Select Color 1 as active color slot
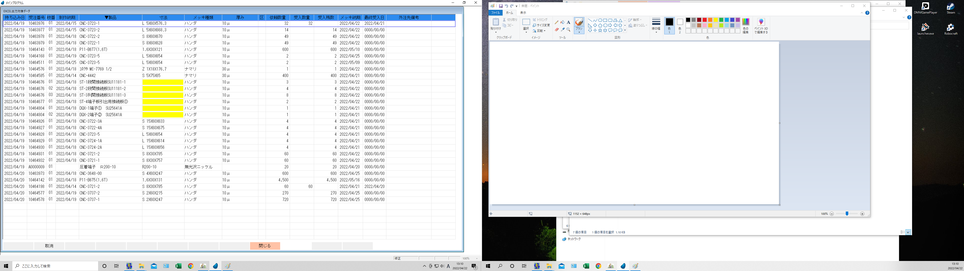Image resolution: width=964 pixels, height=271 pixels. click(670, 25)
